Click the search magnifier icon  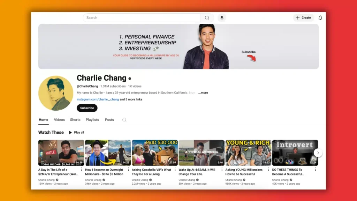coord(207,17)
